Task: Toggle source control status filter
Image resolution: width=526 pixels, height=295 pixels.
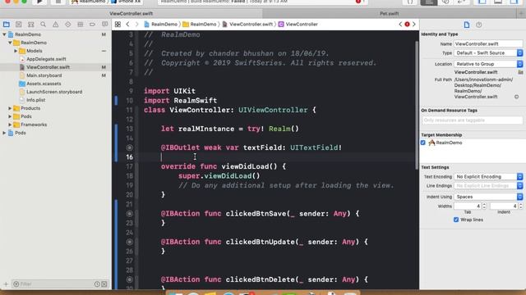Action: point(104,284)
